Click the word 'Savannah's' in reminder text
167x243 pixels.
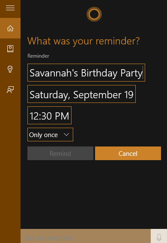(54, 73)
